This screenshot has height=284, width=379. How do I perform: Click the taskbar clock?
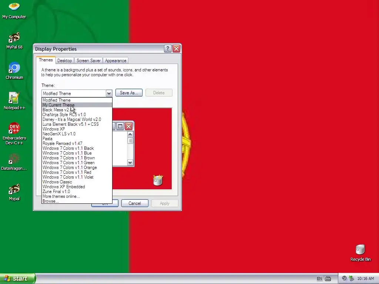365,279
